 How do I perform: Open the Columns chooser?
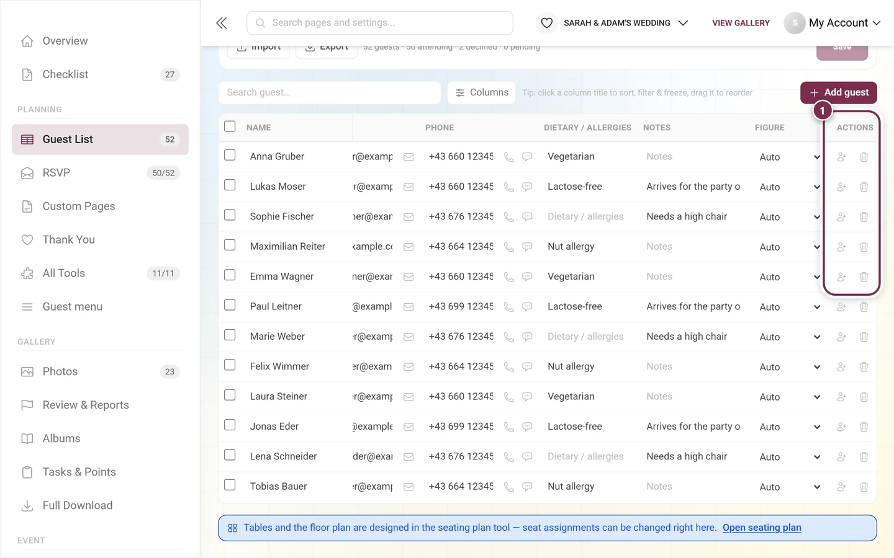click(x=482, y=92)
